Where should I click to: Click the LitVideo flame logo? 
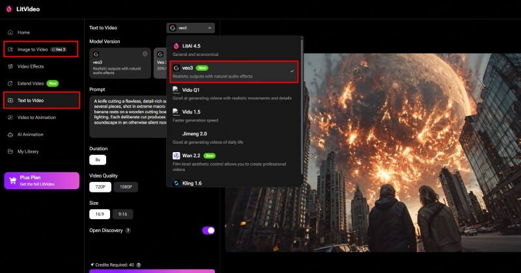pos(8,9)
